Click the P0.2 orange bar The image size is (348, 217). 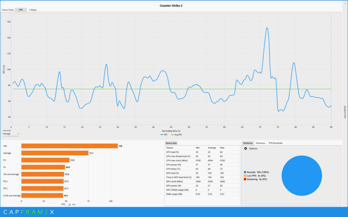[43, 182]
